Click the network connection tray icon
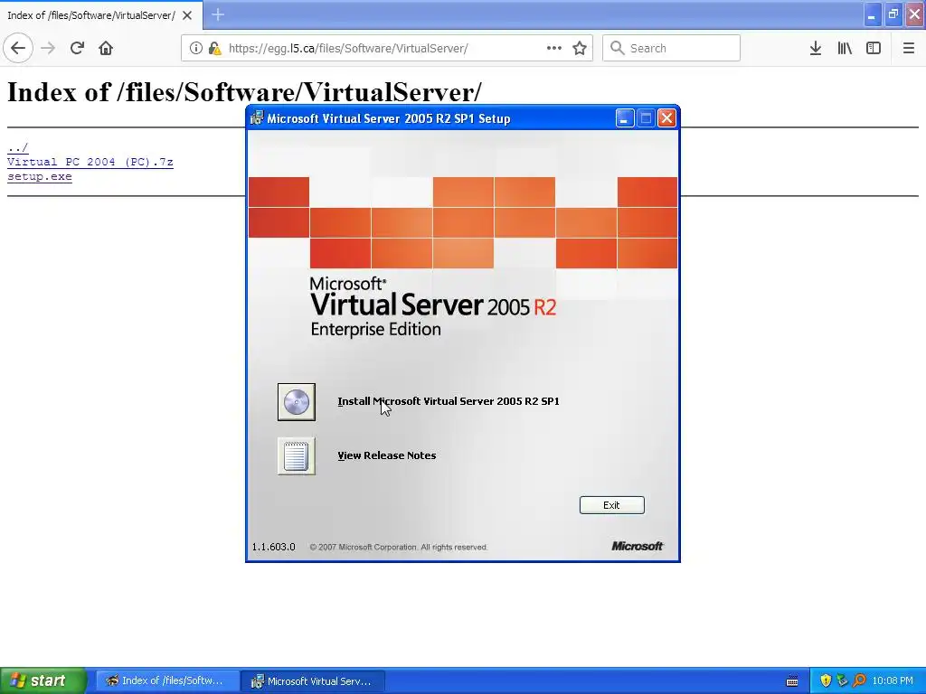Screen dimensions: 926x694 842,681
